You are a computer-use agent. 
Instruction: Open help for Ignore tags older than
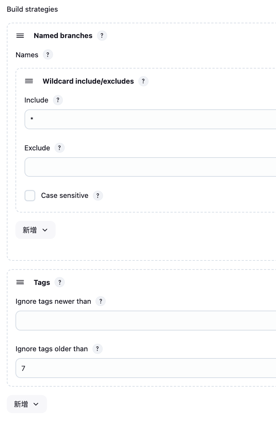coord(97,349)
